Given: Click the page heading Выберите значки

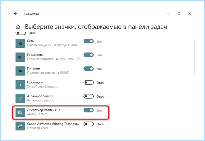Looking at the screenshot, I should (96, 27).
